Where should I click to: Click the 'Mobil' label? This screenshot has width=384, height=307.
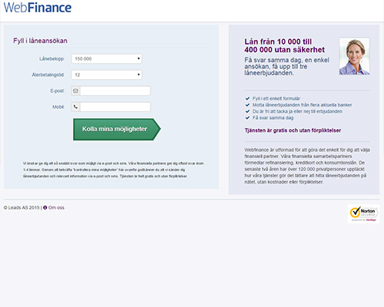click(x=58, y=107)
